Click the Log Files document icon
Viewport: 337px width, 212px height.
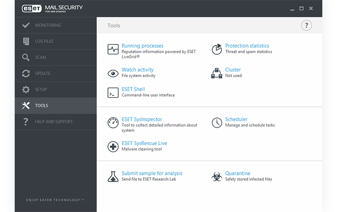coord(26,42)
